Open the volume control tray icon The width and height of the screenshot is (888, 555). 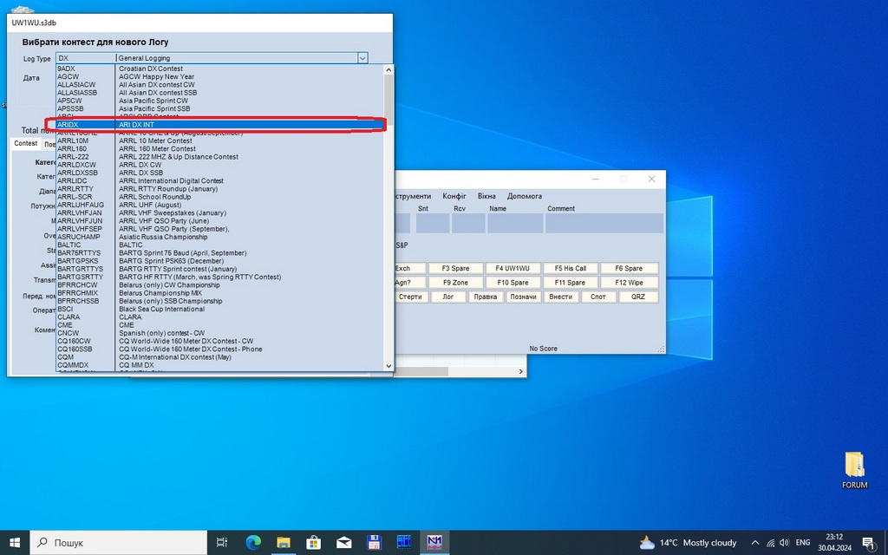784,543
